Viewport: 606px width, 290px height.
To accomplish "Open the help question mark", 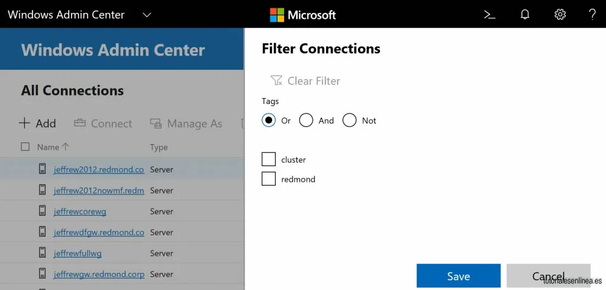I will [592, 15].
